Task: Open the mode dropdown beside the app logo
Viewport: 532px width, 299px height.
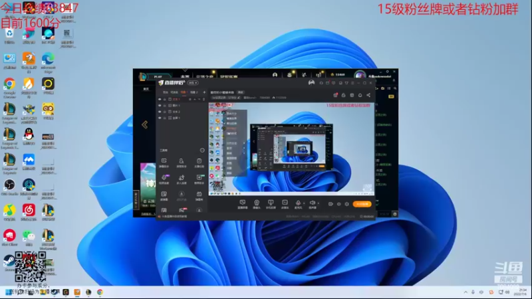Action: (x=193, y=82)
